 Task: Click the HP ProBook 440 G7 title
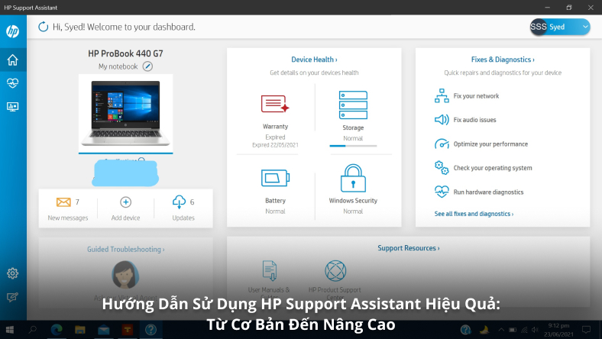[125, 53]
